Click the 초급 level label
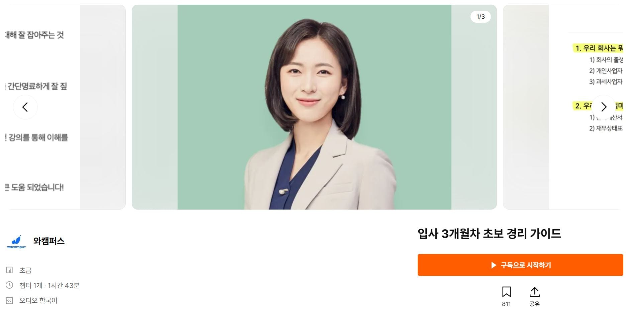Screen dimensions: 628x314 click(x=25, y=270)
